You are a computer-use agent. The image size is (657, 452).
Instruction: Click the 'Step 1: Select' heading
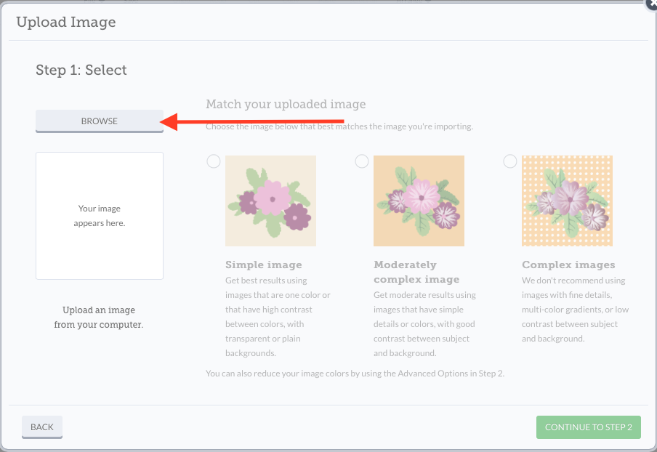[x=81, y=70]
